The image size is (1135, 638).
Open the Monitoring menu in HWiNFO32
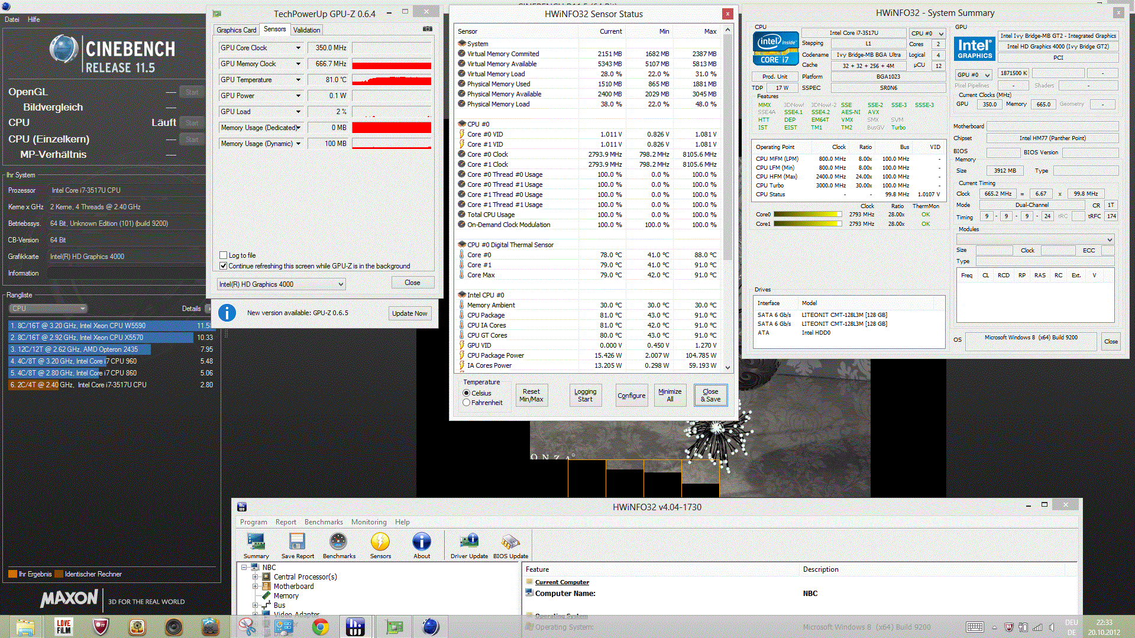coord(368,522)
